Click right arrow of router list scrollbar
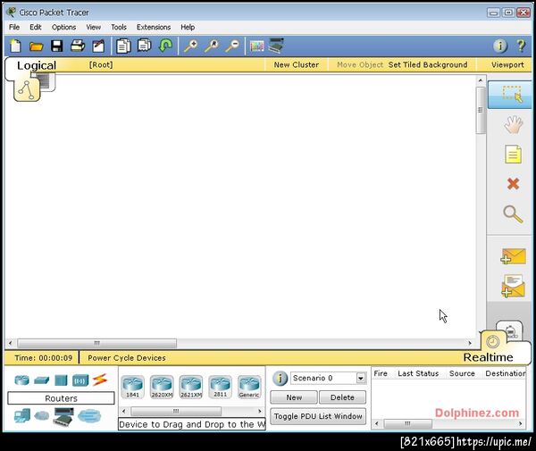The height and width of the screenshot is (451, 536). 260,411
